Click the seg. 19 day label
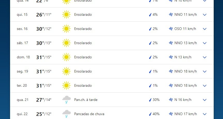 tap(22, 72)
